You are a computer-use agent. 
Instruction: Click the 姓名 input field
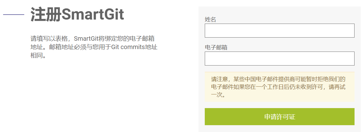click(279, 30)
